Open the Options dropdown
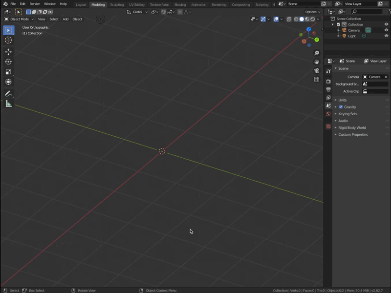 (313, 12)
